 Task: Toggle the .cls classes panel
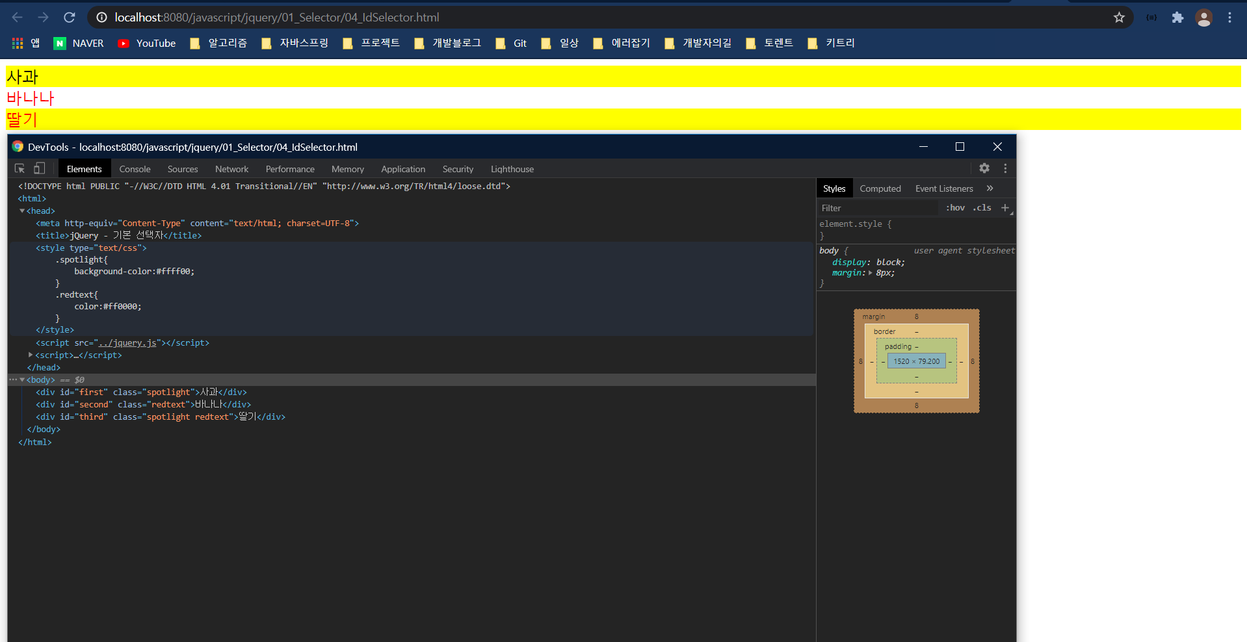[x=982, y=208]
